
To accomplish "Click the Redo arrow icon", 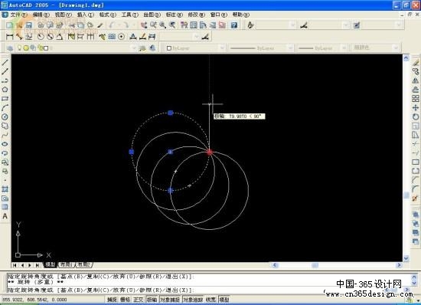I will [126, 25].
